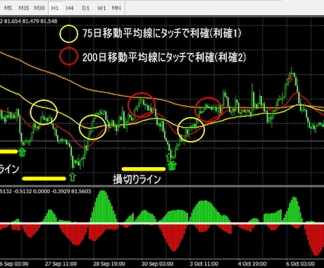Select the H1 timeframe button
324x268 pixels.
55,8
